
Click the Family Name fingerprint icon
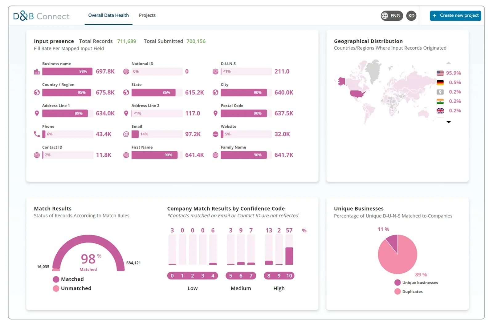(215, 155)
